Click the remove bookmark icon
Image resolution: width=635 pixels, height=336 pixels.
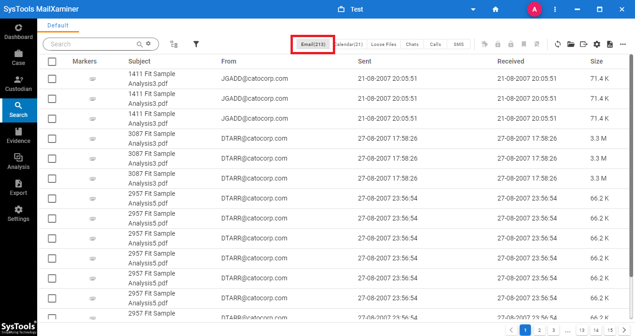[537, 44]
